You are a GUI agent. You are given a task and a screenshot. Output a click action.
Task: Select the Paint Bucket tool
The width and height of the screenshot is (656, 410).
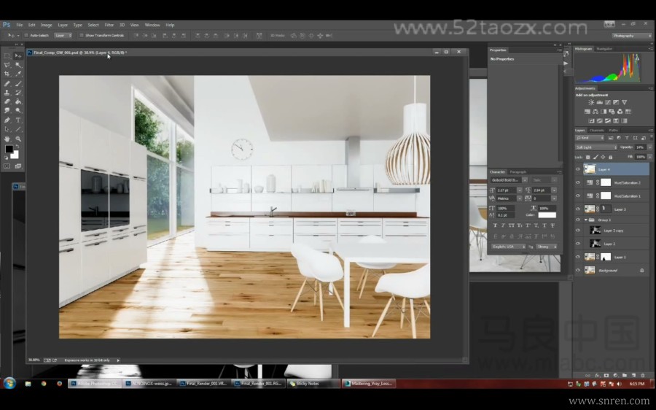[x=18, y=101]
